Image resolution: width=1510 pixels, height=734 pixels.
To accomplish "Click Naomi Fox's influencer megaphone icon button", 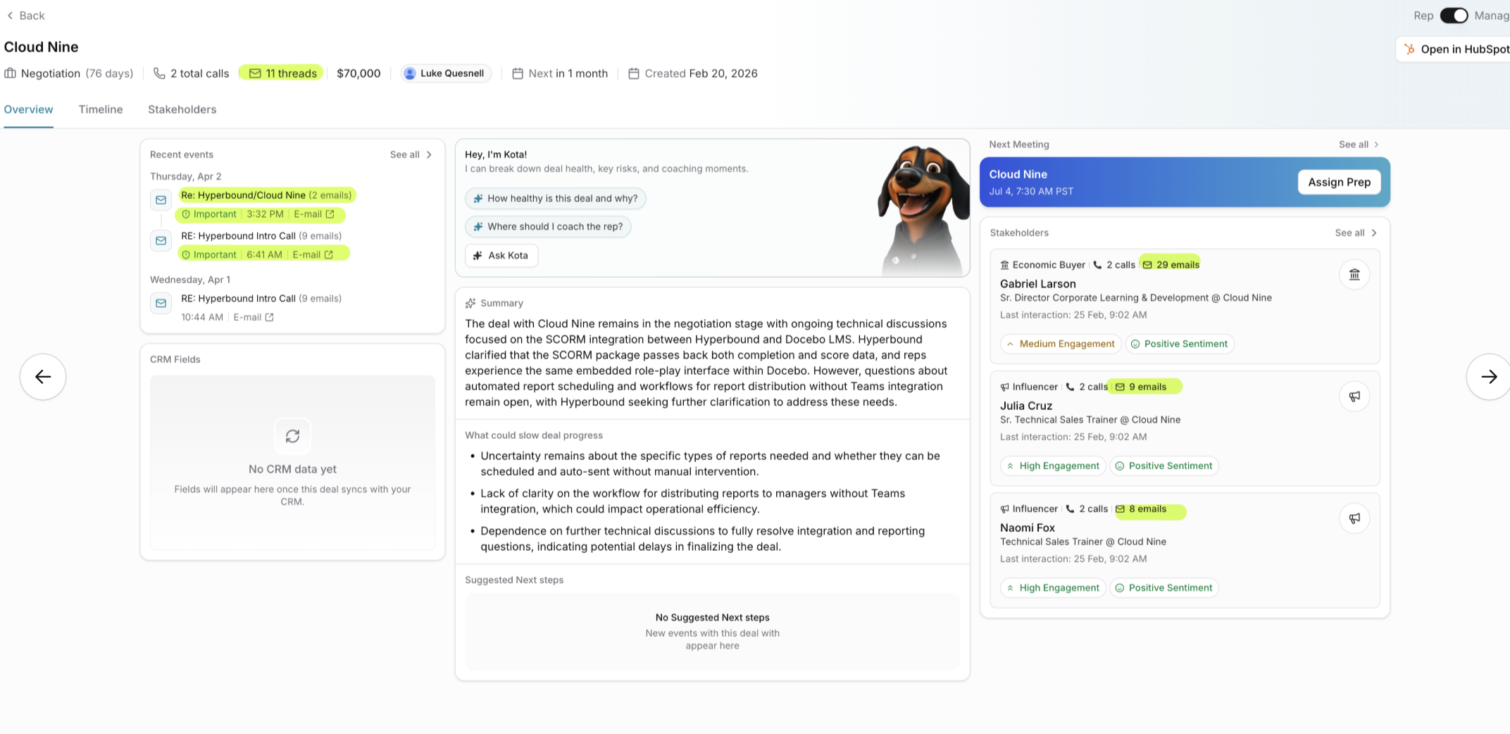I will (x=1354, y=518).
